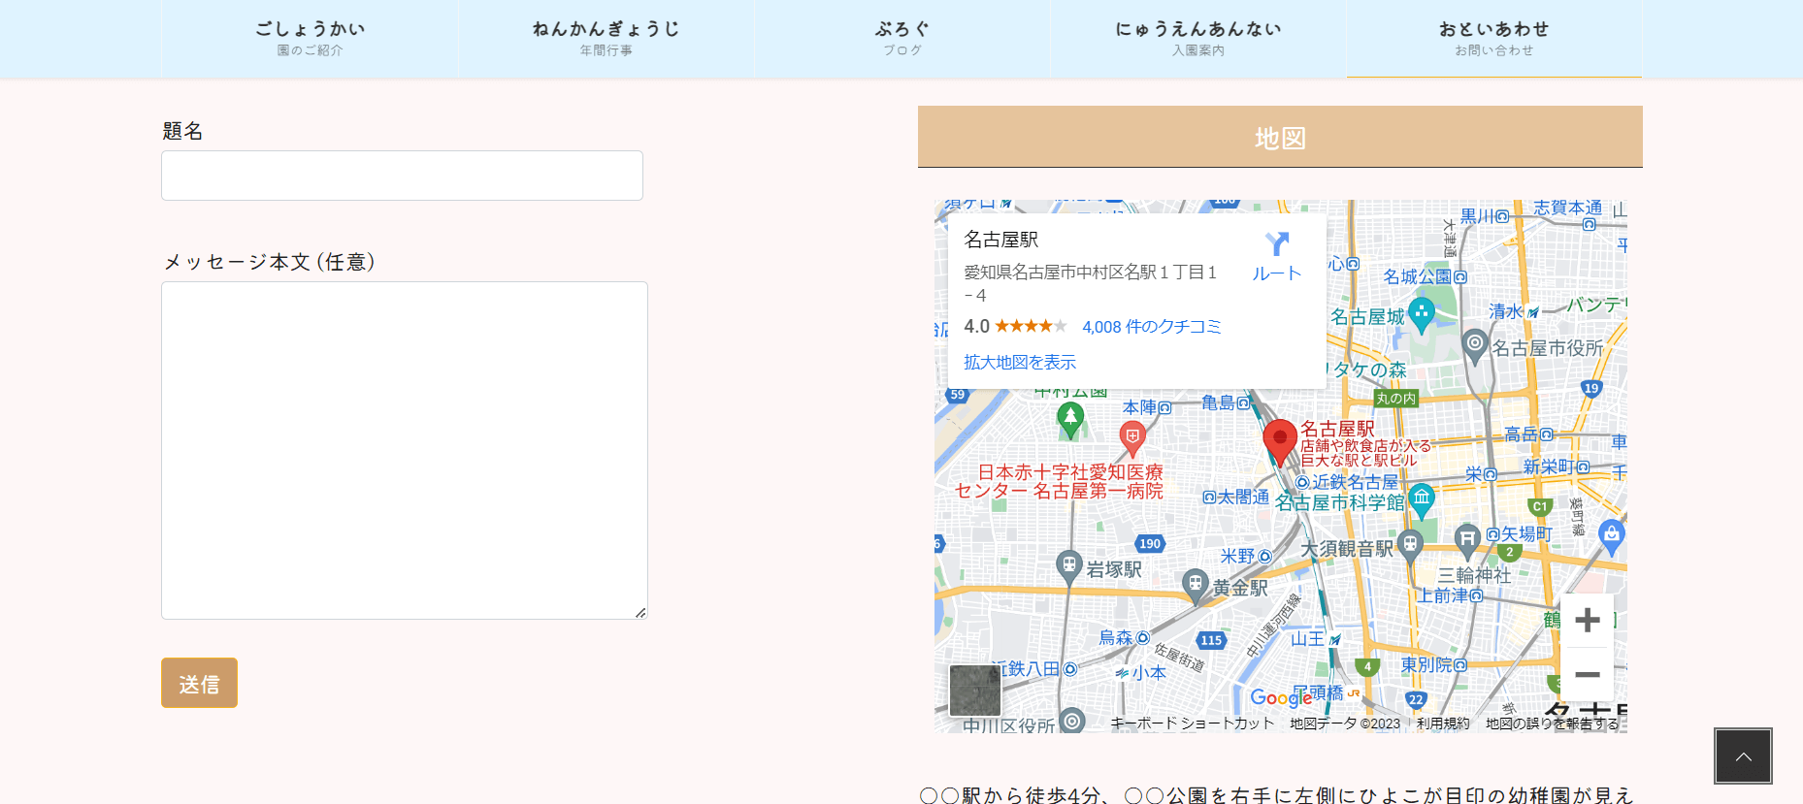Viewport: 1803px width, 804px height.
Task: Open 利用規約 terms link
Action: tap(1443, 724)
